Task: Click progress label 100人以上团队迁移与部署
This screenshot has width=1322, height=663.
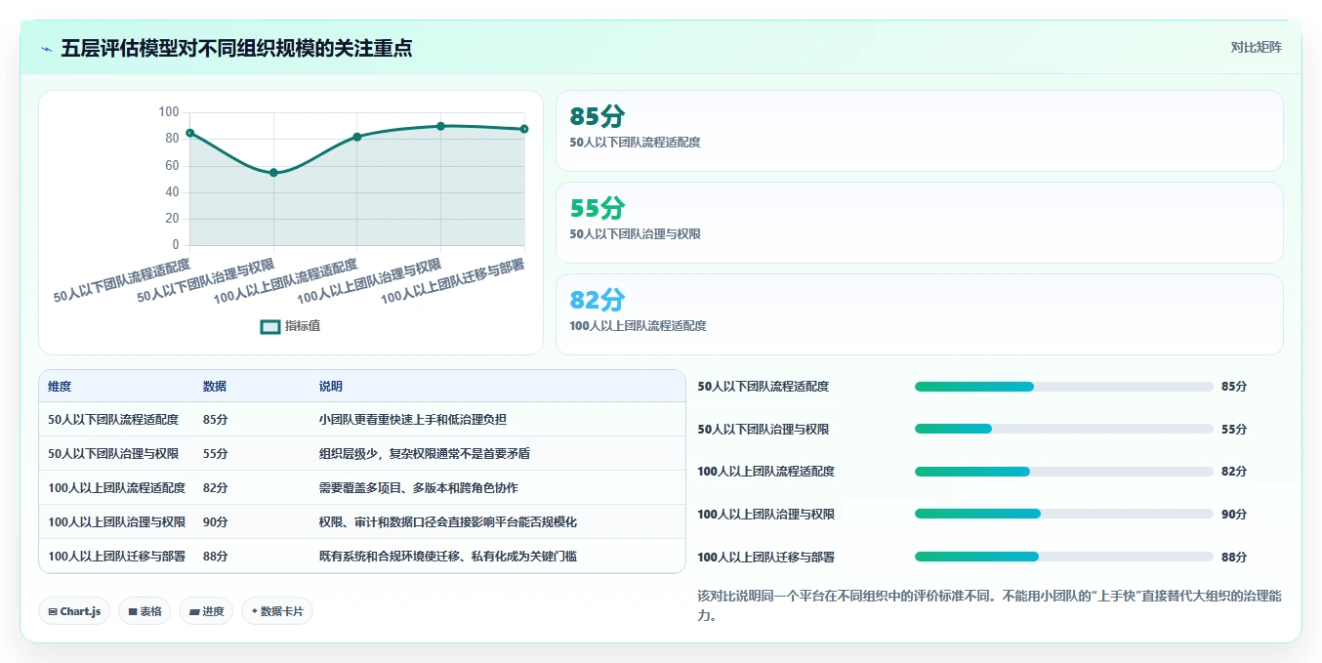Action: coord(766,558)
